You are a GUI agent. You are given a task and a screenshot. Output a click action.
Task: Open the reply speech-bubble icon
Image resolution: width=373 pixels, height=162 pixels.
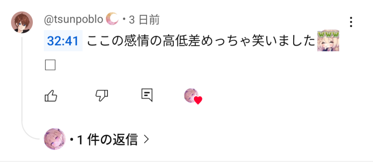pyautogui.click(x=147, y=96)
